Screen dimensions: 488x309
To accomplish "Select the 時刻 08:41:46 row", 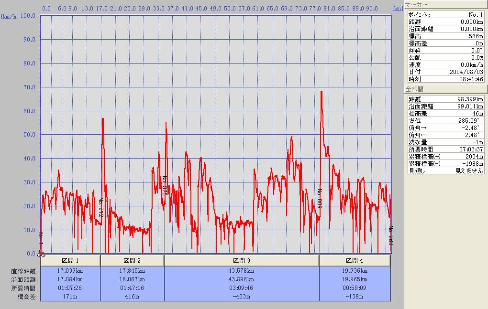I will (445, 79).
